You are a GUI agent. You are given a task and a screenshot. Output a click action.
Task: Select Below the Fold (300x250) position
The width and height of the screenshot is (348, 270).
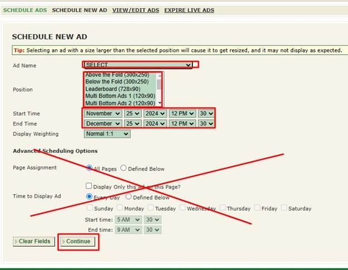117,81
